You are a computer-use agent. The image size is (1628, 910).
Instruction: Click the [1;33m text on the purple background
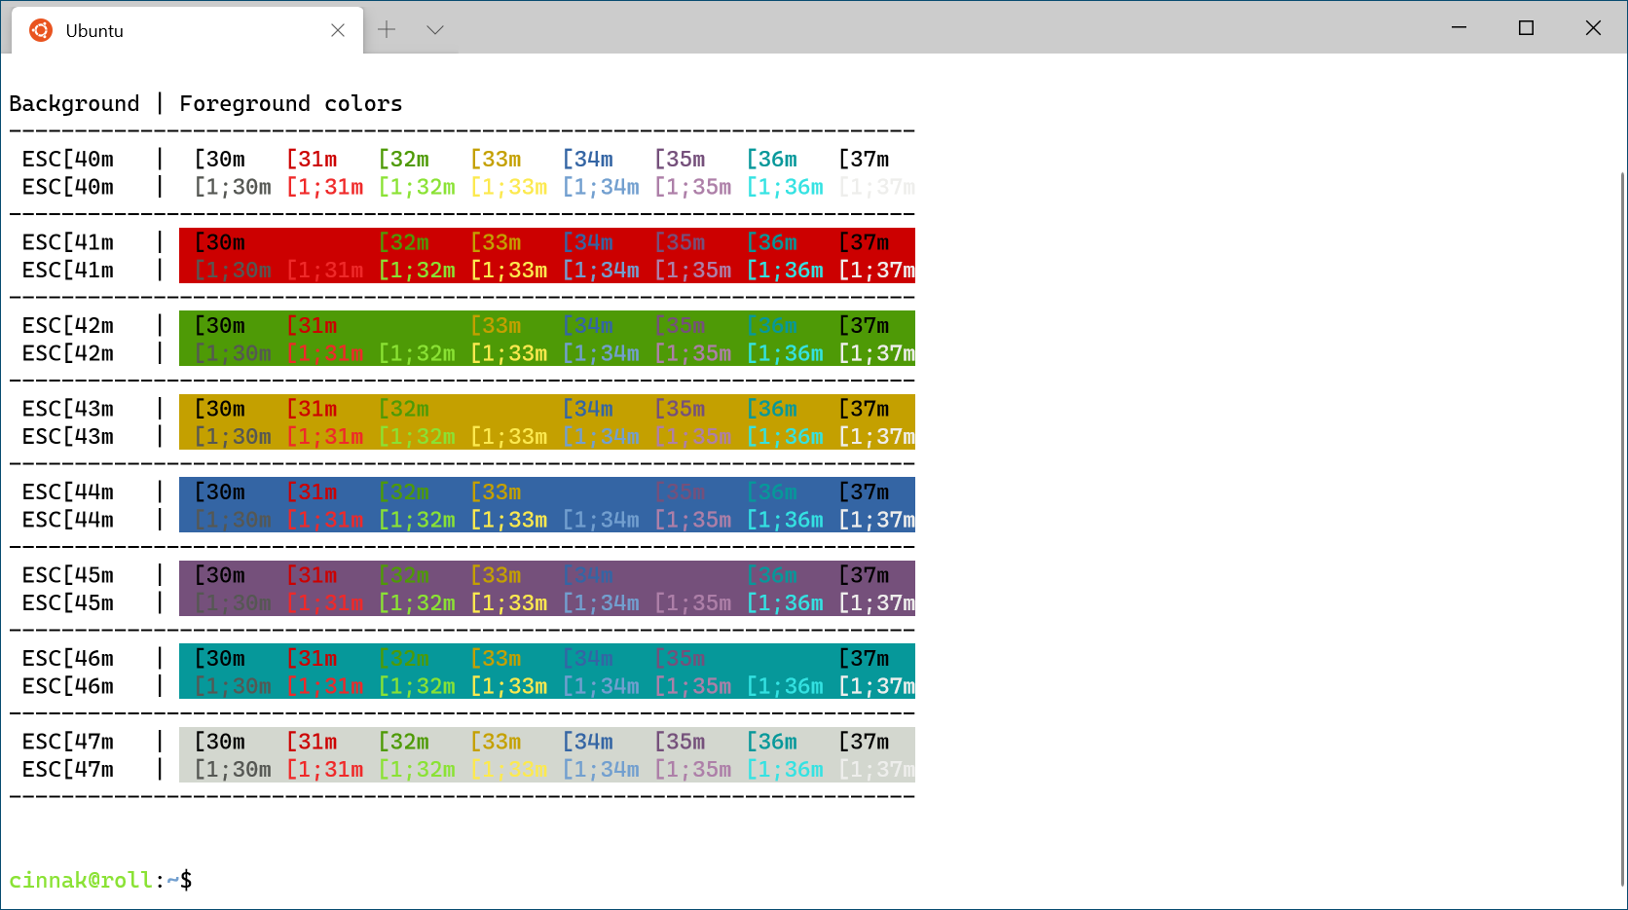point(508,602)
